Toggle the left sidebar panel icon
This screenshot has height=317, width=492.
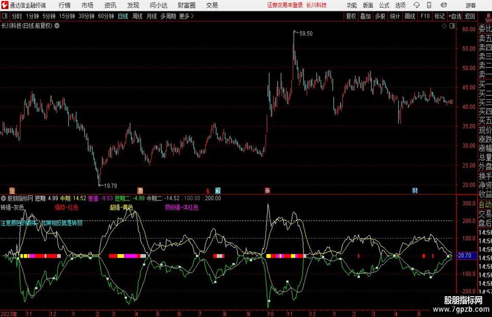pos(4,16)
